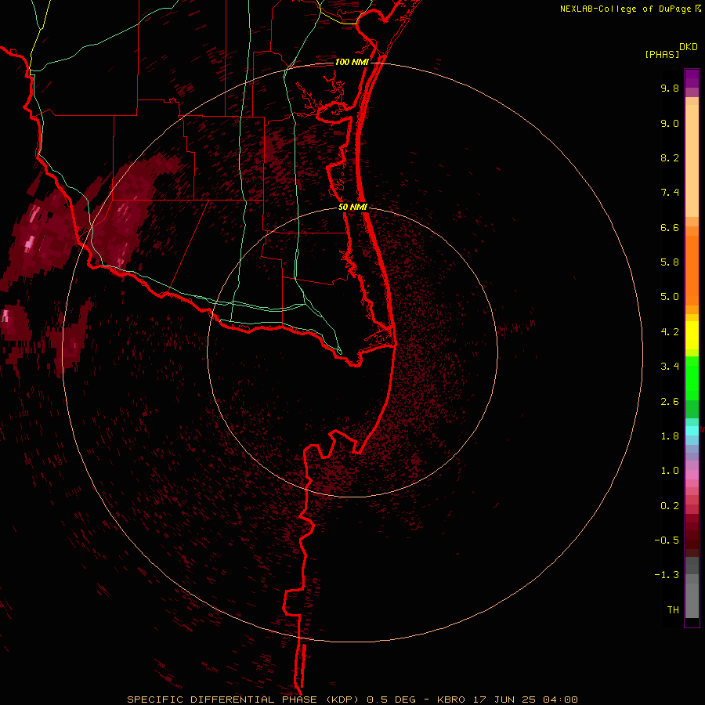Click the DKD label above the color bar
The image size is (705, 705).
pos(689,47)
